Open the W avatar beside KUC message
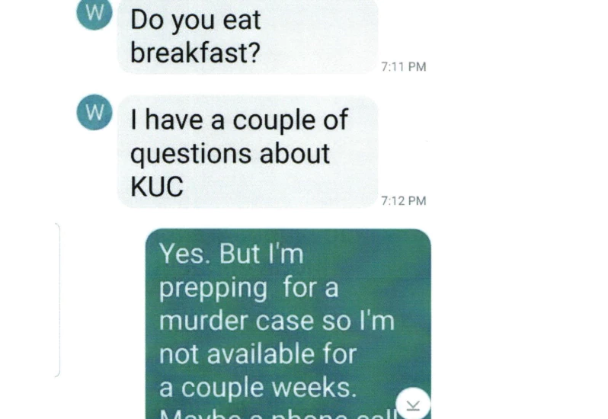 [94, 113]
